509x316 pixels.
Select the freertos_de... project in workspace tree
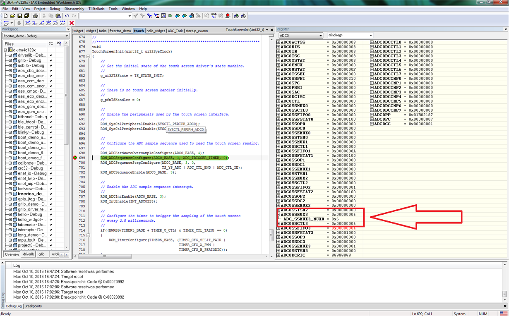[x=31, y=194]
